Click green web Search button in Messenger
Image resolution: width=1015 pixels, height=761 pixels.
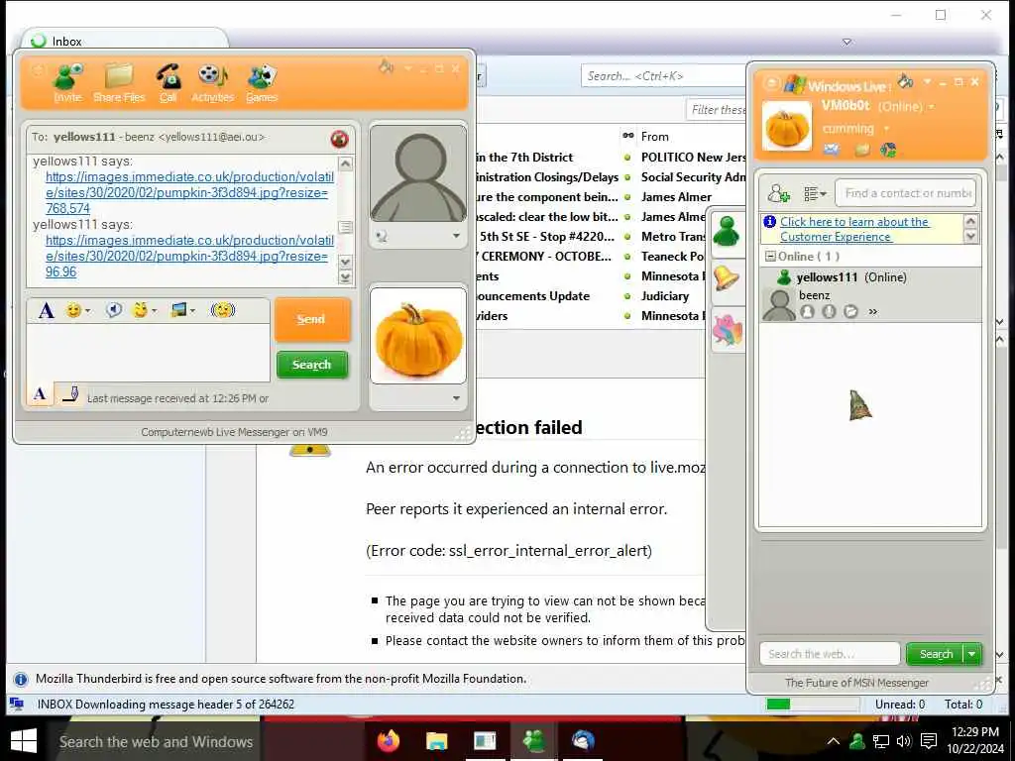click(935, 654)
